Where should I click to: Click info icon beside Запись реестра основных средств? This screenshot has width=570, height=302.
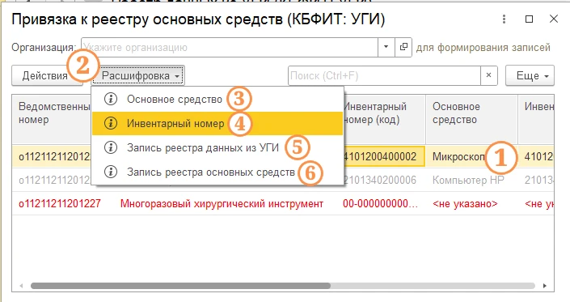pos(111,172)
